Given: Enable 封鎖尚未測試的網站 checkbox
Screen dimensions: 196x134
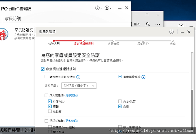Looking at the screenshot, I should tap(46, 77).
